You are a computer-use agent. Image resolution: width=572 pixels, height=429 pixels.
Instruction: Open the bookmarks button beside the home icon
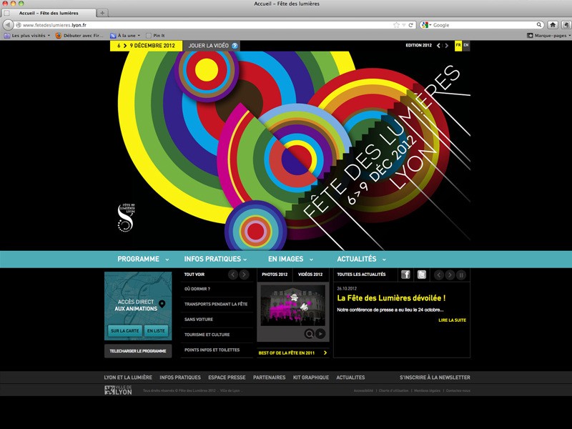(566, 25)
